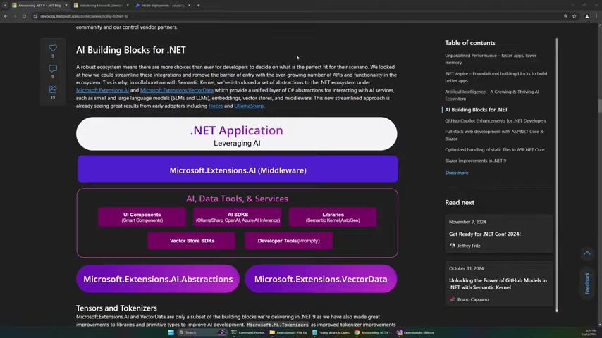The image size is (602, 338).
Task: Open Command Prompt from the taskbar
Action: pyautogui.click(x=247, y=332)
